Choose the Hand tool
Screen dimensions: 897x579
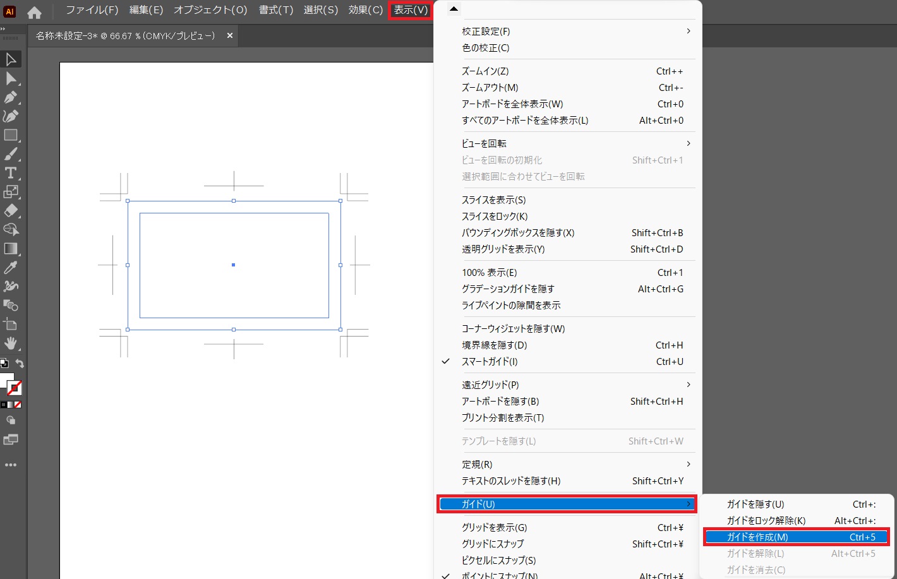[11, 343]
